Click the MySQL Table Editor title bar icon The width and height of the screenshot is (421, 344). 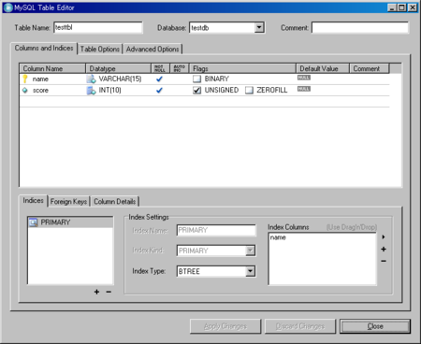(7, 7)
